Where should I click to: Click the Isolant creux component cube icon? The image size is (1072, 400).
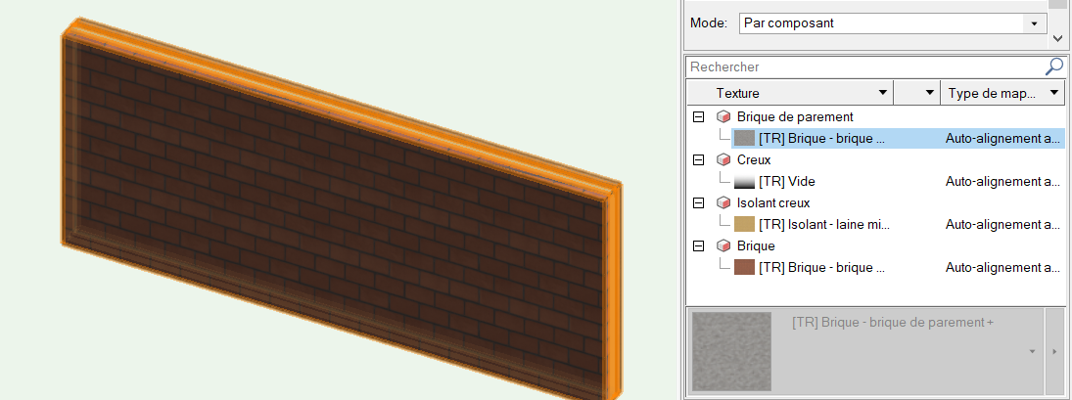click(x=723, y=203)
